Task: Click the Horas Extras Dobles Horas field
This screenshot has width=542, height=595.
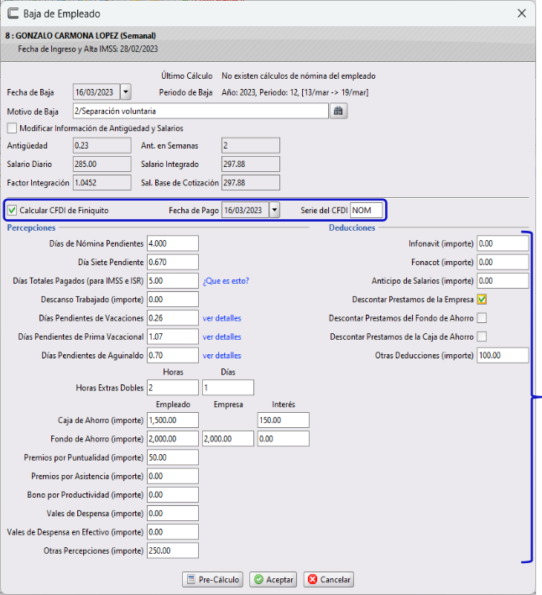Action: tap(173, 388)
